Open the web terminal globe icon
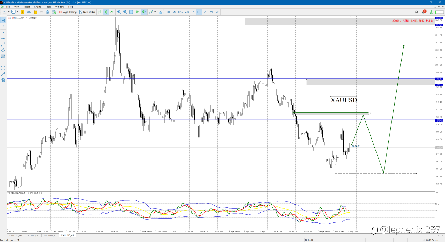This screenshot has height=242, width=445. (x=54, y=12)
